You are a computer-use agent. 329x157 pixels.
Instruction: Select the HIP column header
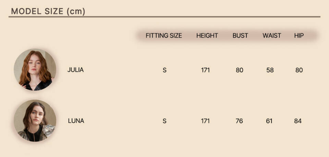click(x=299, y=35)
